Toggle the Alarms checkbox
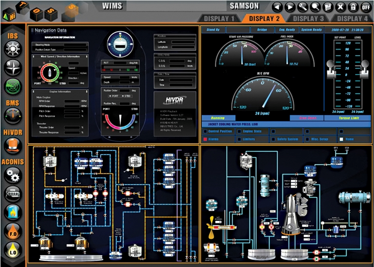The height and width of the screenshot is (267, 374). pos(205,139)
